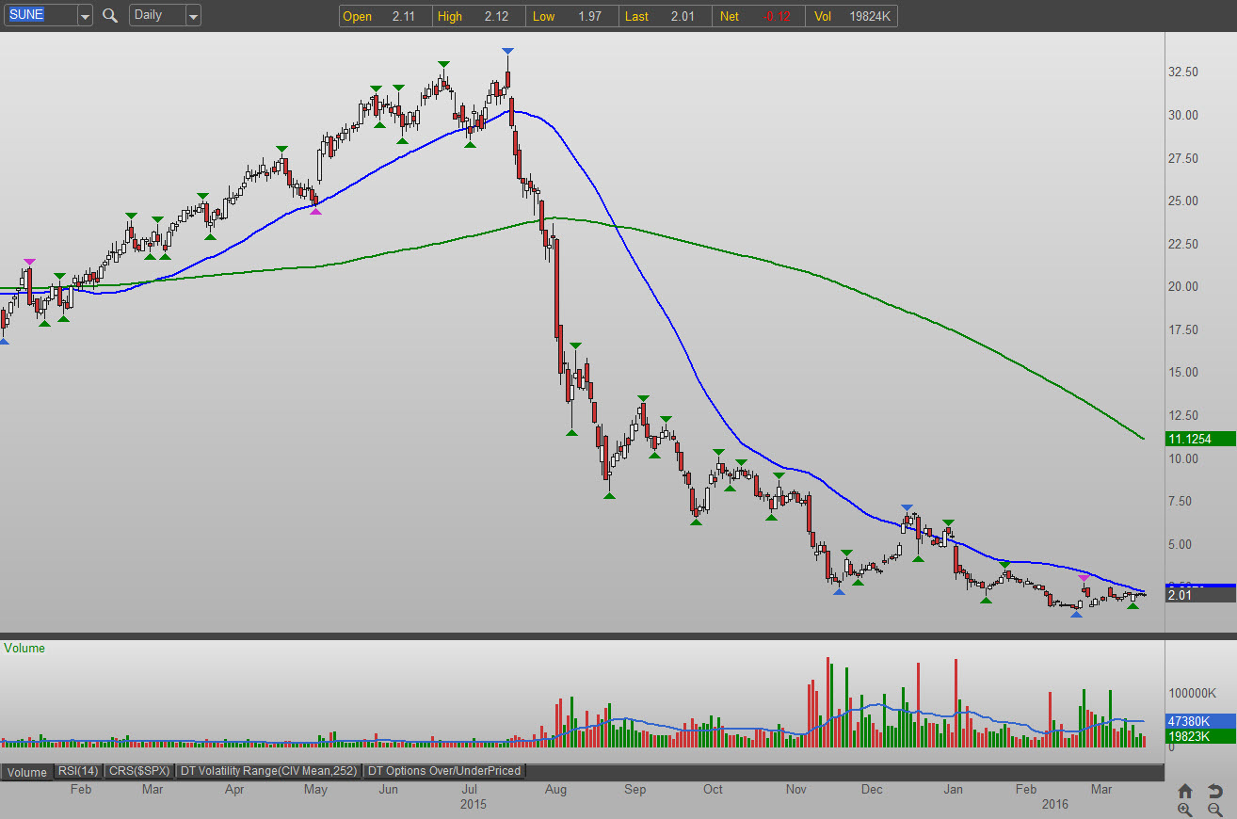Screen dimensions: 1237x819
Task: Click the blue high marker above July peak
Action: (x=508, y=51)
